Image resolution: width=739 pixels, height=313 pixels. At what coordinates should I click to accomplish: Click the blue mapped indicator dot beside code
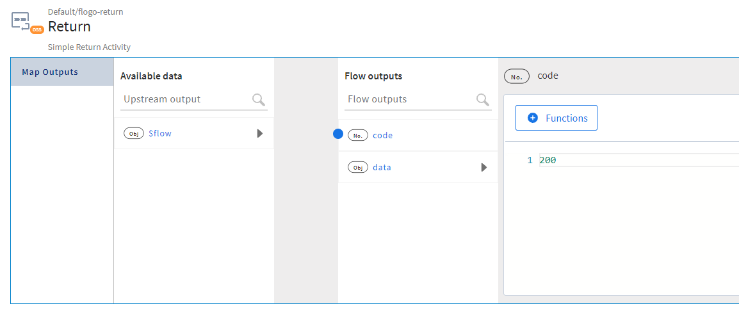(338, 134)
